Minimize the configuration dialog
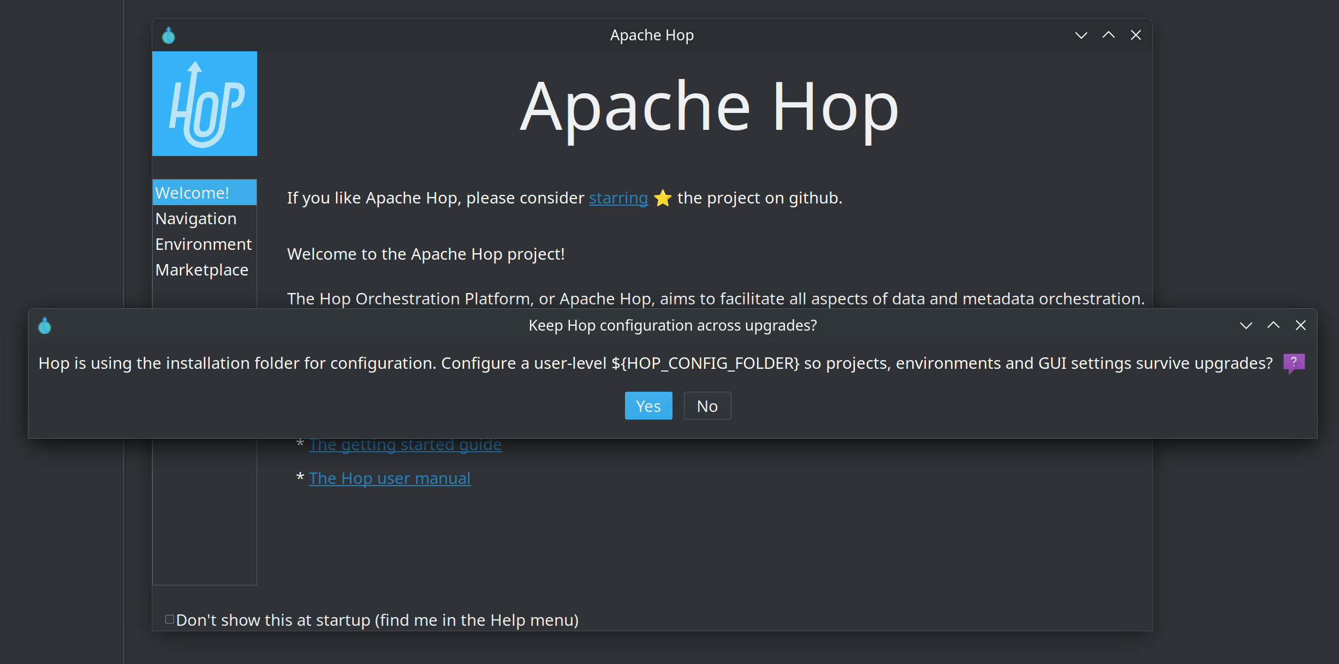 [x=1246, y=326]
